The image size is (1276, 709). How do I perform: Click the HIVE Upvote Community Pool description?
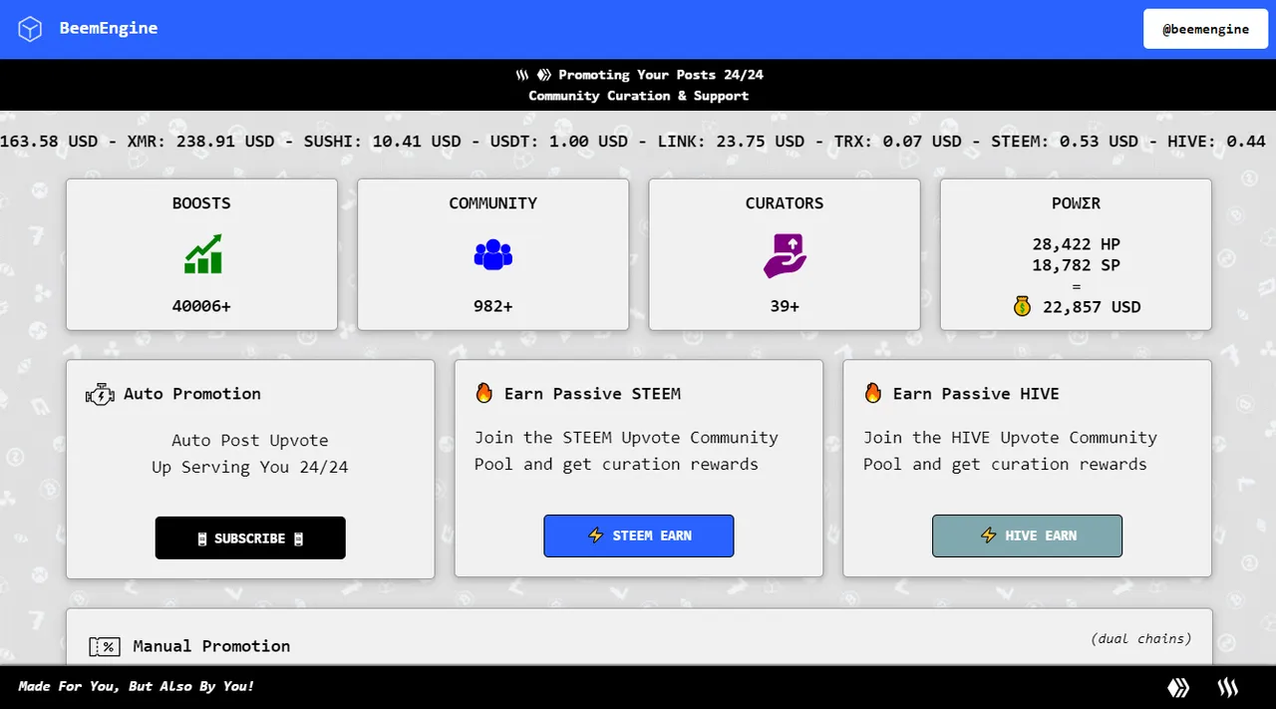[x=1010, y=451]
